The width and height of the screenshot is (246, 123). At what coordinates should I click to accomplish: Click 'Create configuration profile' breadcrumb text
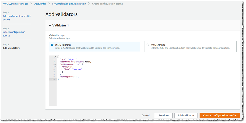107,4
